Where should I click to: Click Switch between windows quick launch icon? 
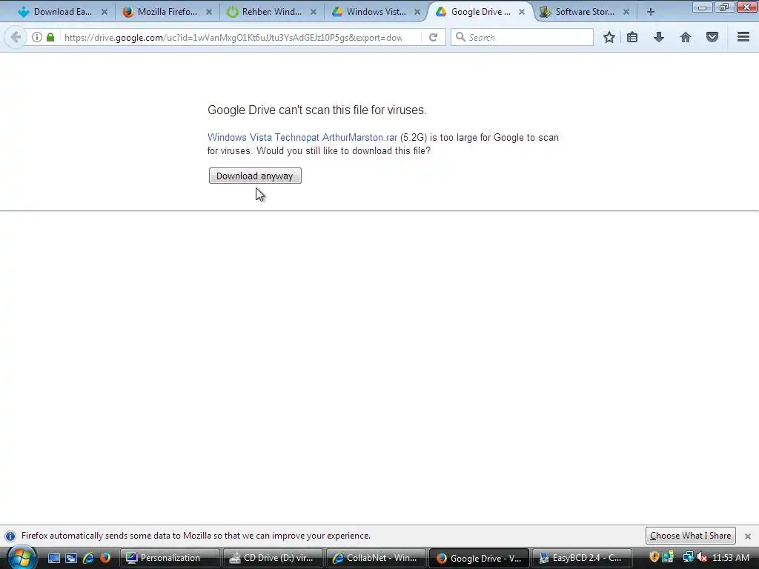click(71, 558)
